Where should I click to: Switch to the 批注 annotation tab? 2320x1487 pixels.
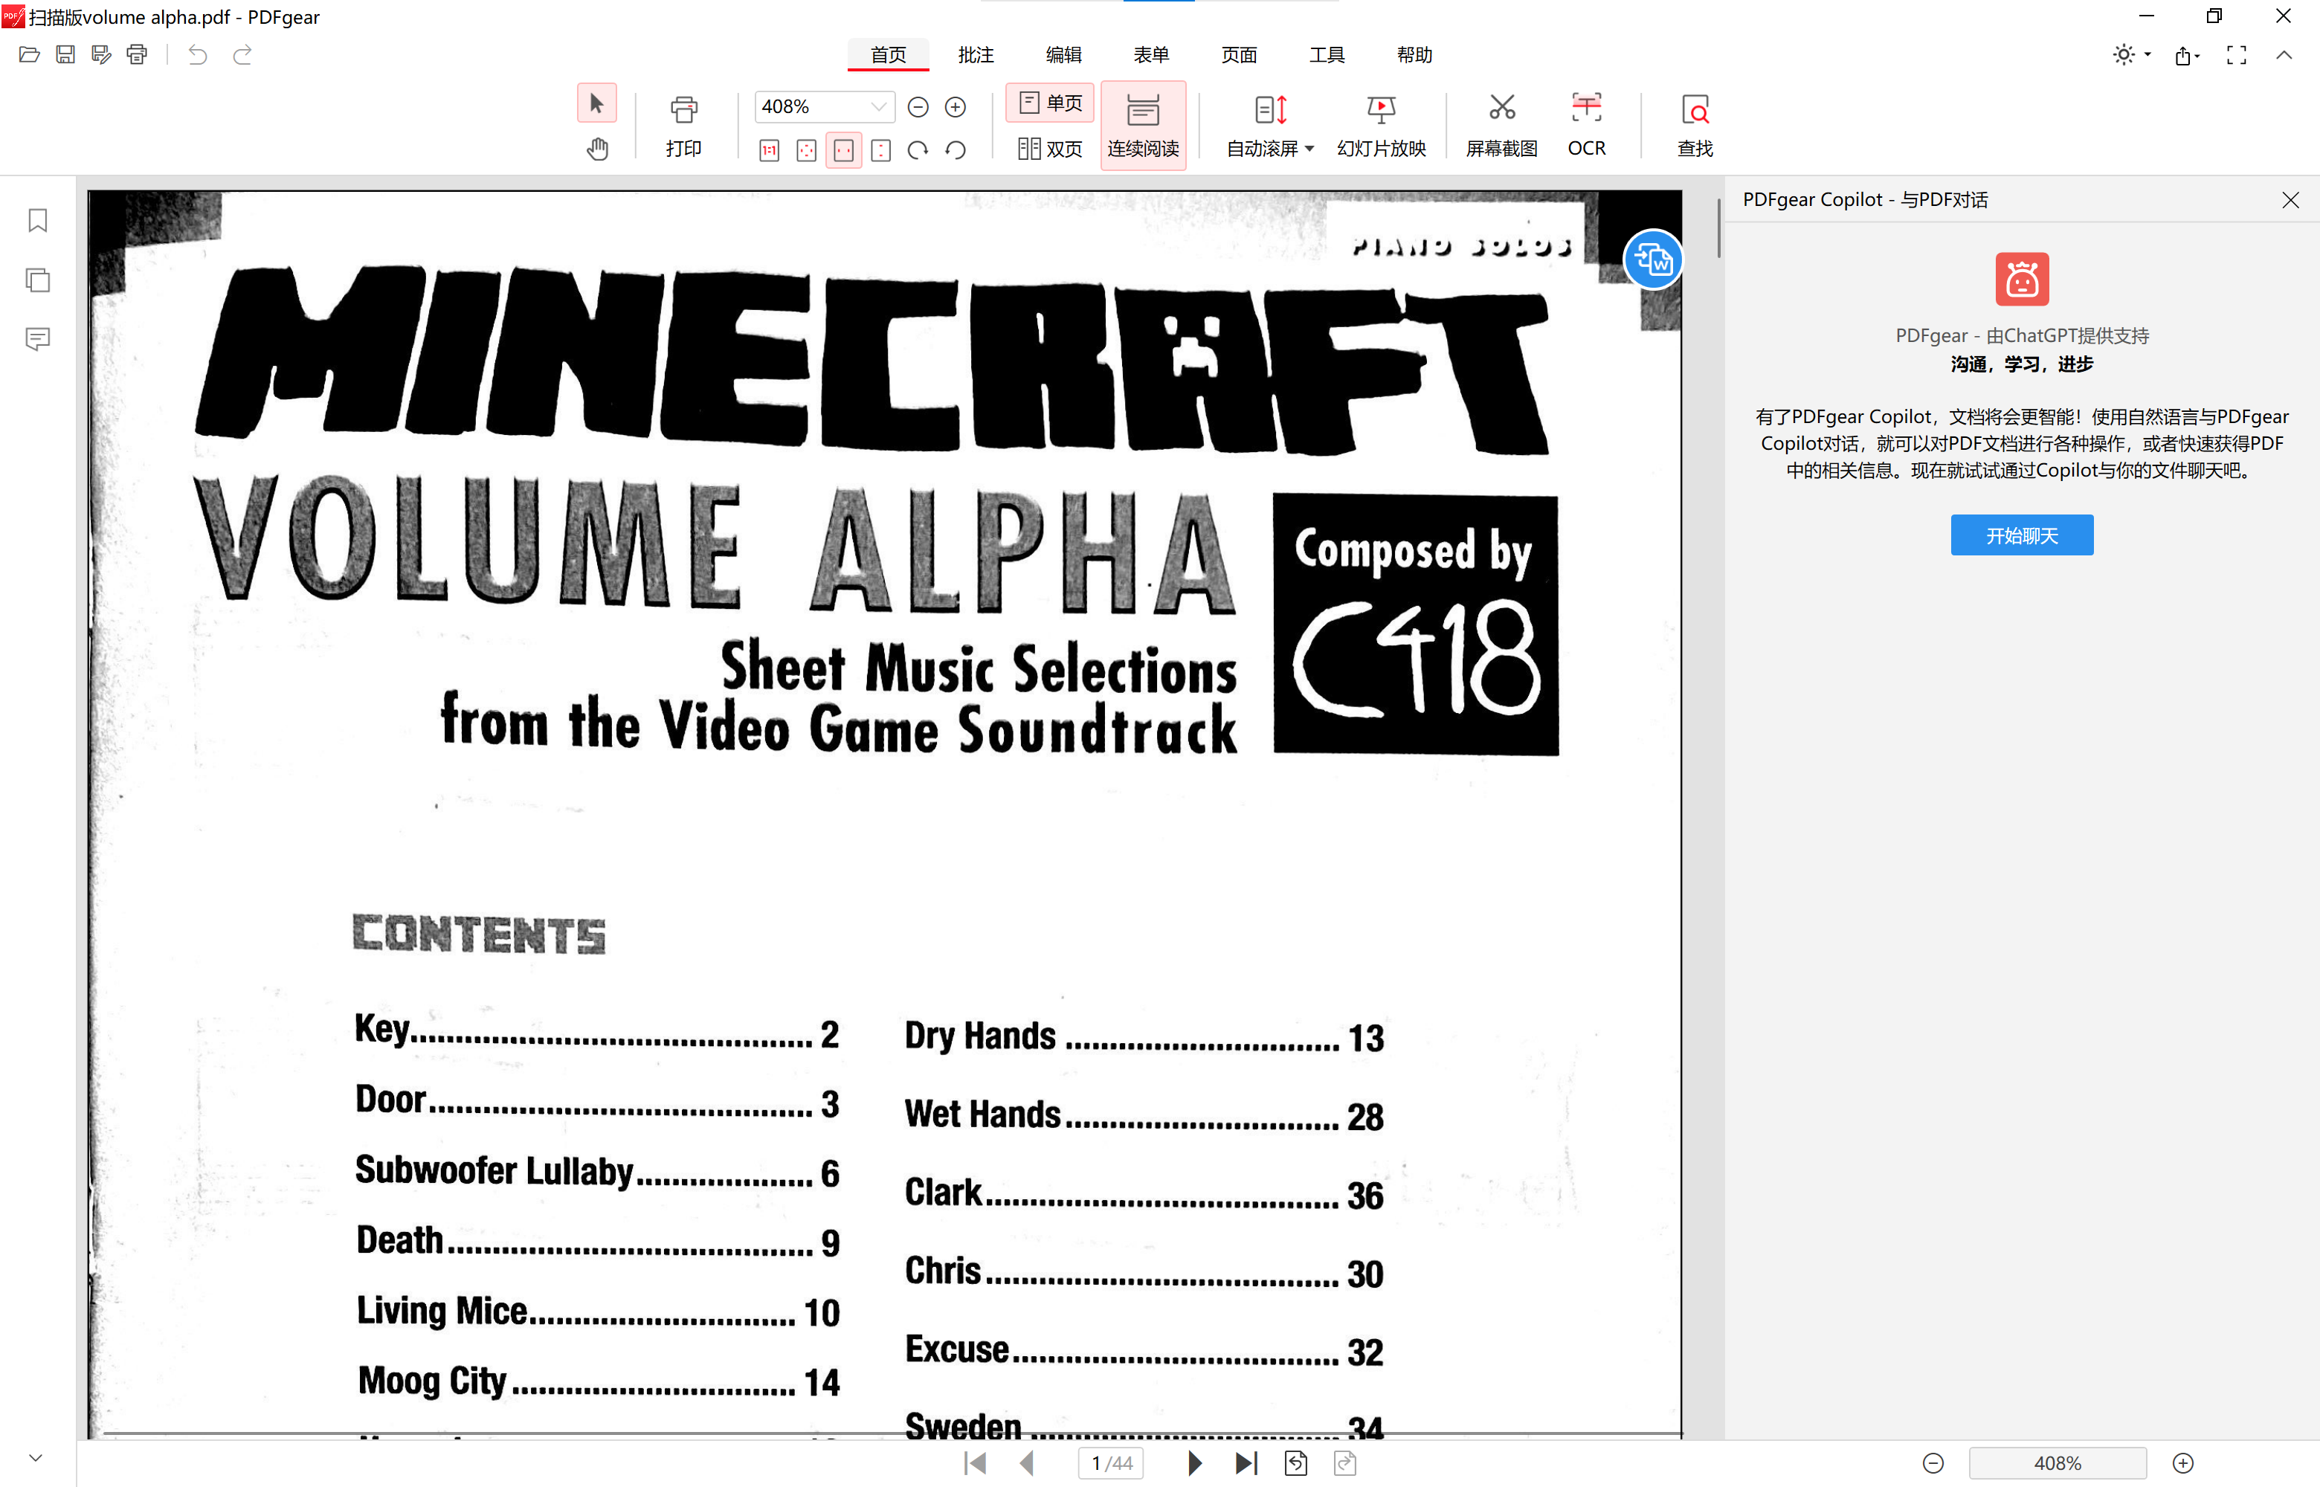pyautogui.click(x=976, y=55)
